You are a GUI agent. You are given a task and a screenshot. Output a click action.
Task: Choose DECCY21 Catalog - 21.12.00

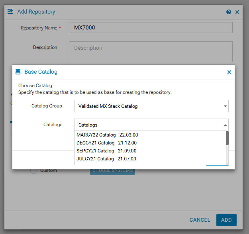coord(107,143)
